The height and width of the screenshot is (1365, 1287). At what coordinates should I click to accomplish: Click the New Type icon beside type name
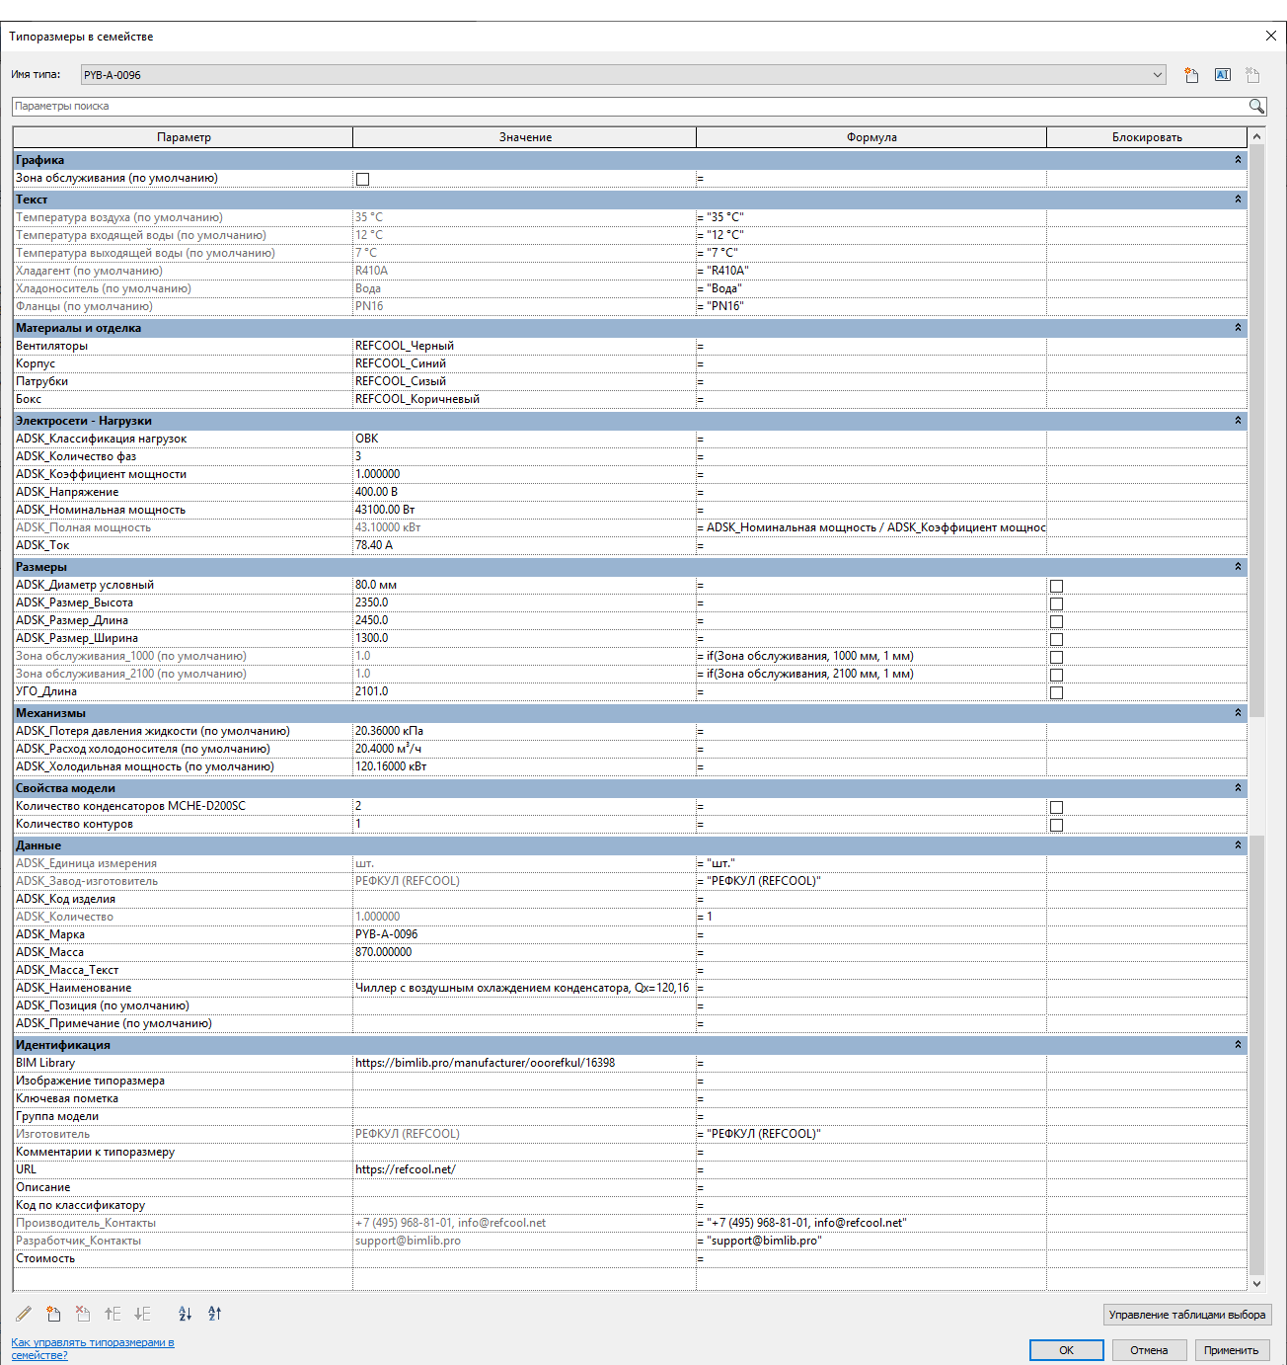[x=1191, y=75]
